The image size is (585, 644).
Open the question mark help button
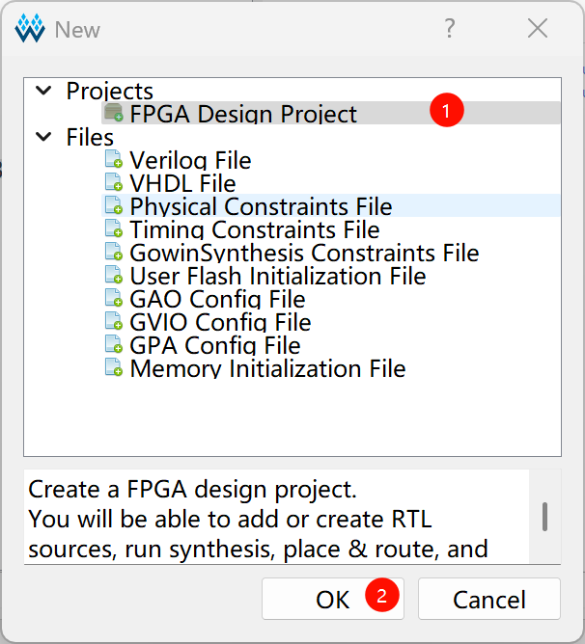450,28
